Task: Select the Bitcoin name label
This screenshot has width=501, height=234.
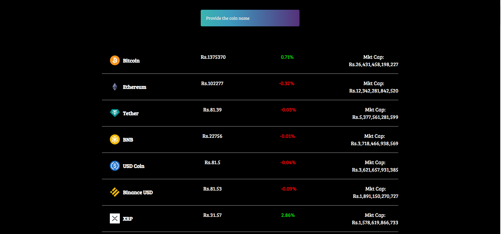Action: pos(131,61)
